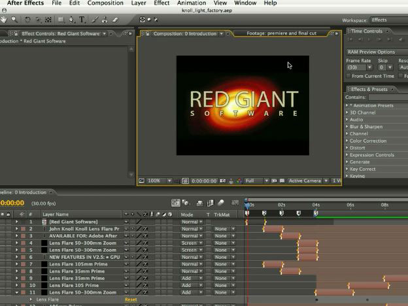Image resolution: width=408 pixels, height=306 pixels.
Task: Open the Animation menu
Action: (x=191, y=3)
